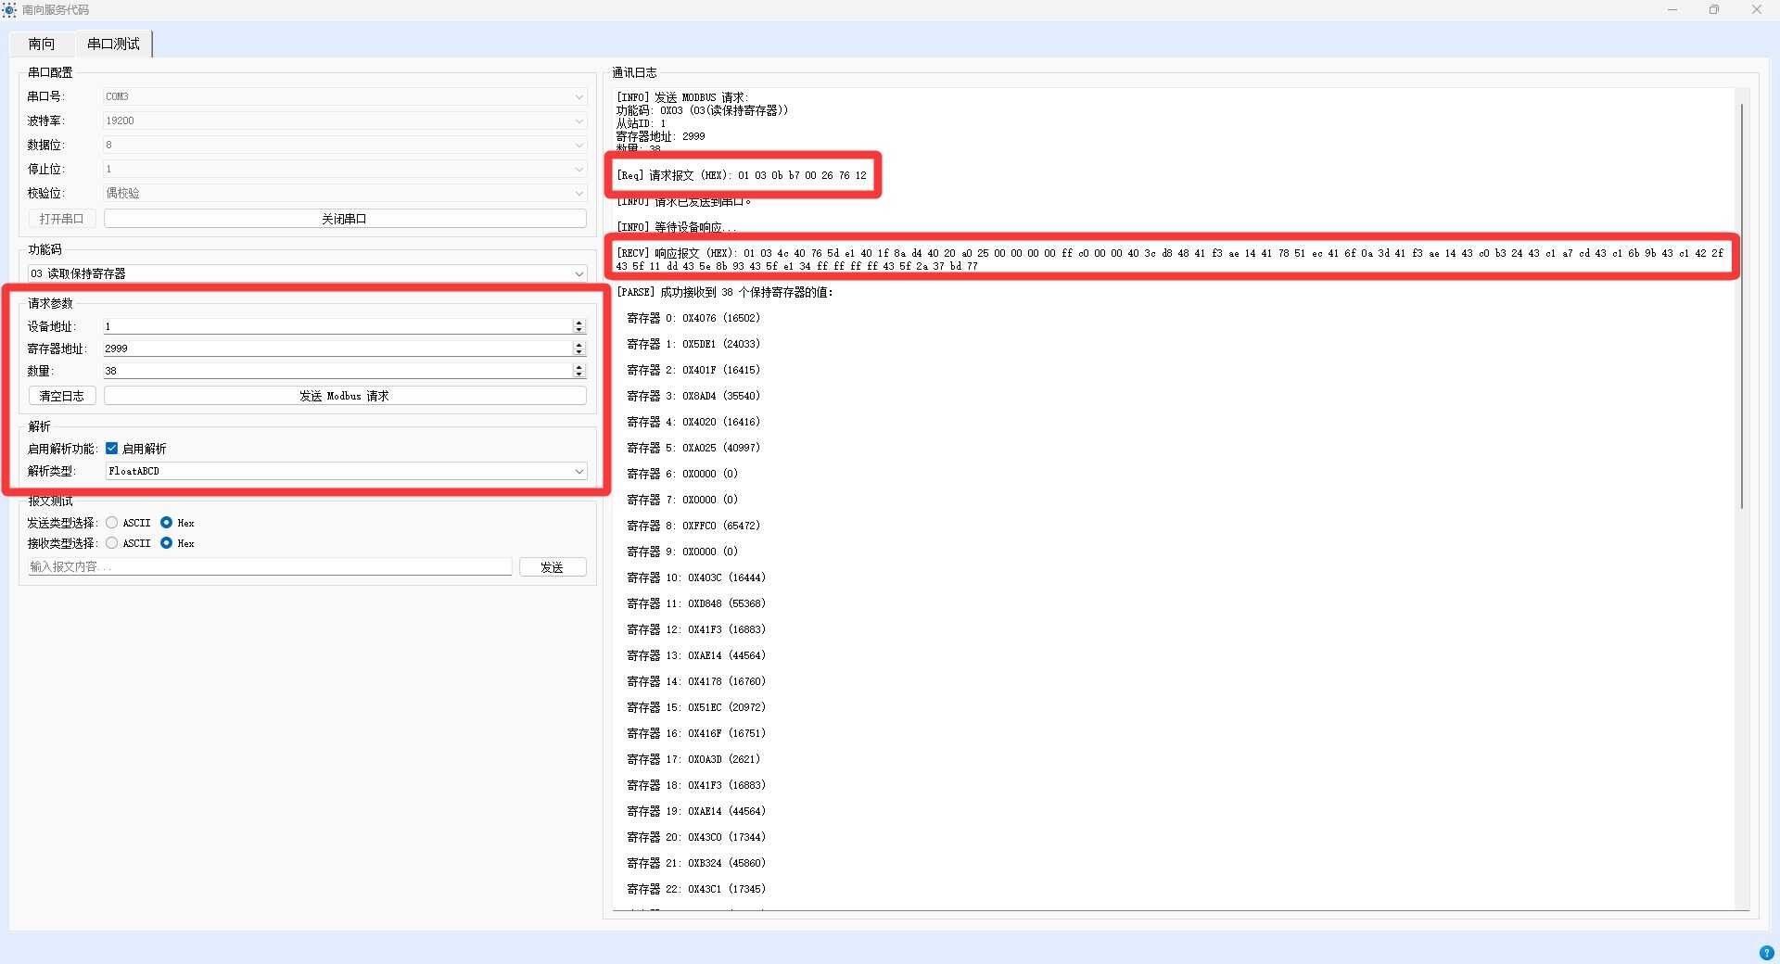Viewport: 1780px width, 964px height.
Task: Increase the 数量 value with up arrow
Action: (579, 367)
